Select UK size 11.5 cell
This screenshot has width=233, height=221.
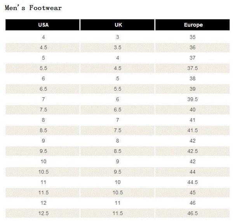point(117,213)
